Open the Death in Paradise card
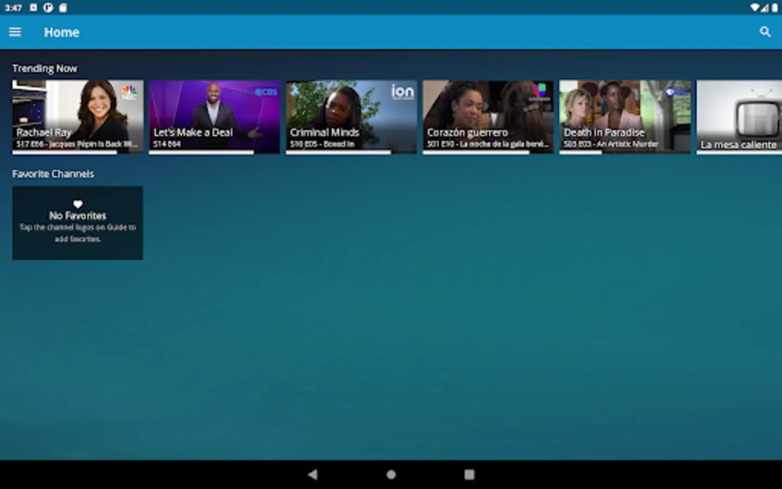 click(x=625, y=117)
